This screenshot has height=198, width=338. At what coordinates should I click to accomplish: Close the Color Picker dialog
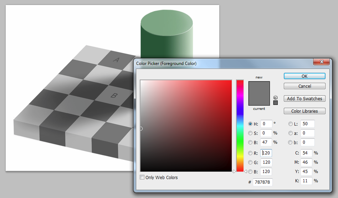(321, 62)
